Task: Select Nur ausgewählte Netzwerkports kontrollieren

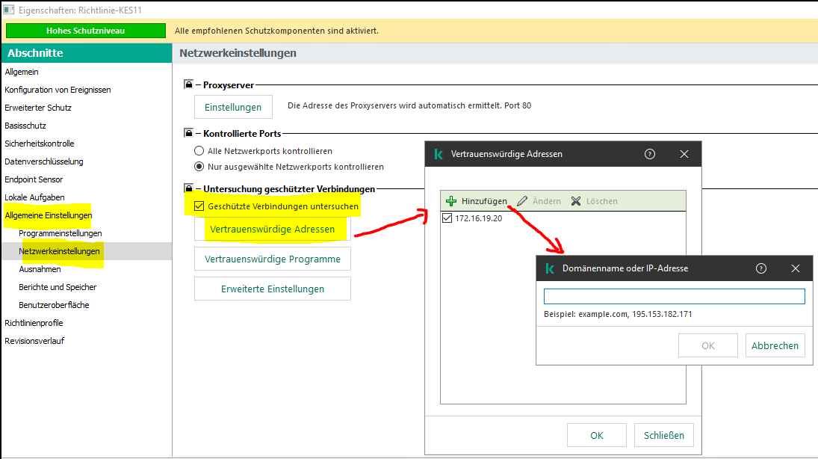Action: [199, 167]
